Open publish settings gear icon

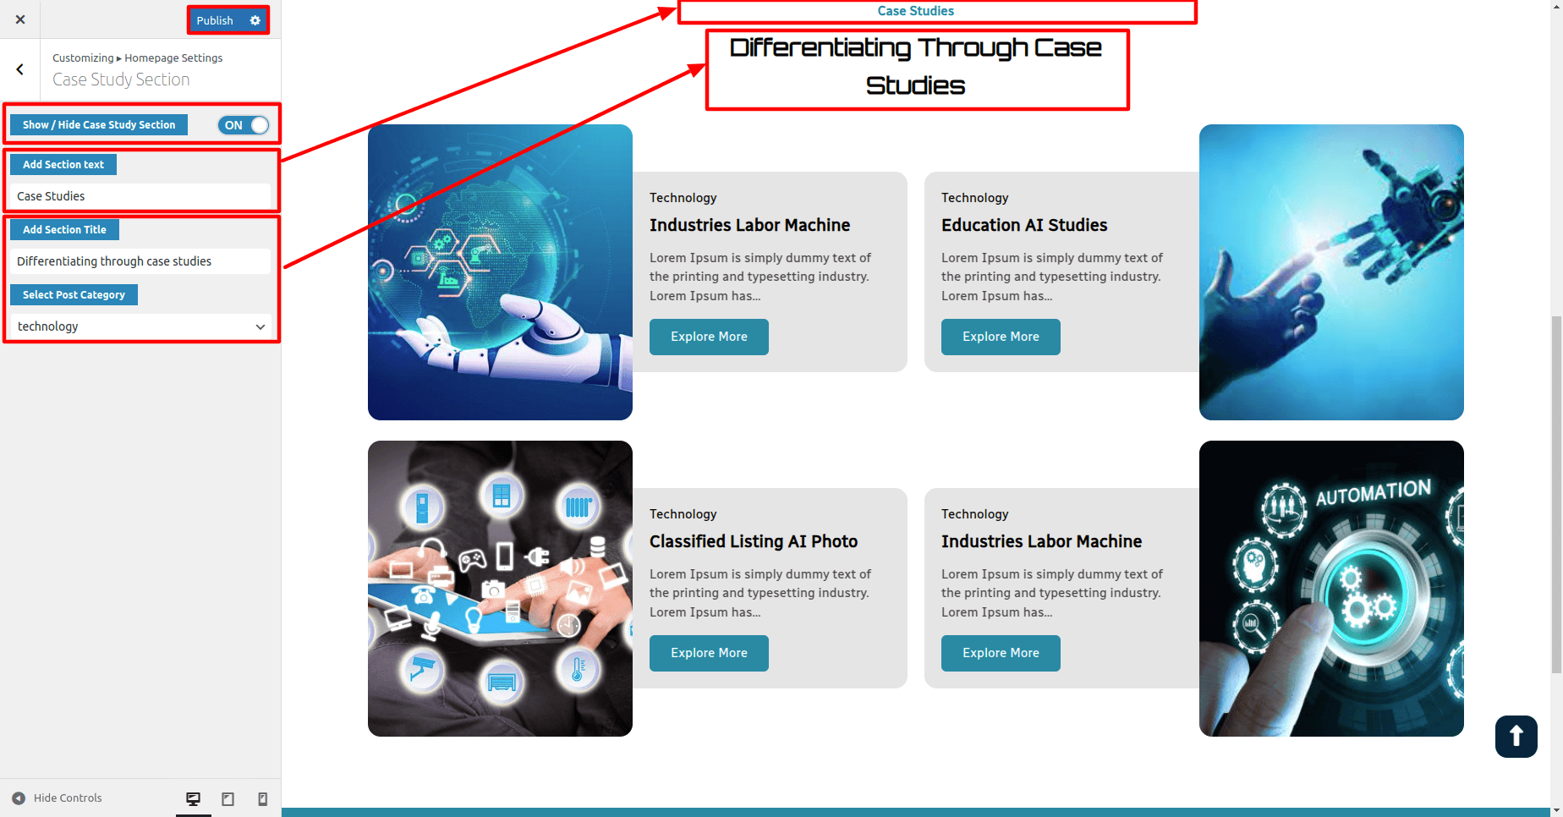tap(255, 20)
